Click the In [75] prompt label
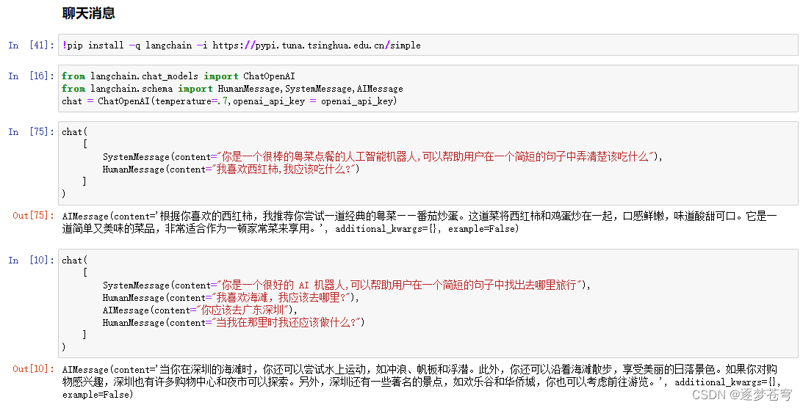Screen dimensions: 803x408 tap(31, 132)
